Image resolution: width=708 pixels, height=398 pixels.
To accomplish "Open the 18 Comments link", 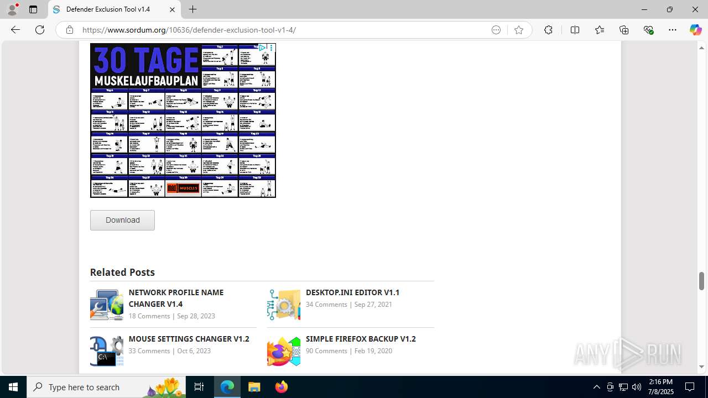I will (x=149, y=316).
